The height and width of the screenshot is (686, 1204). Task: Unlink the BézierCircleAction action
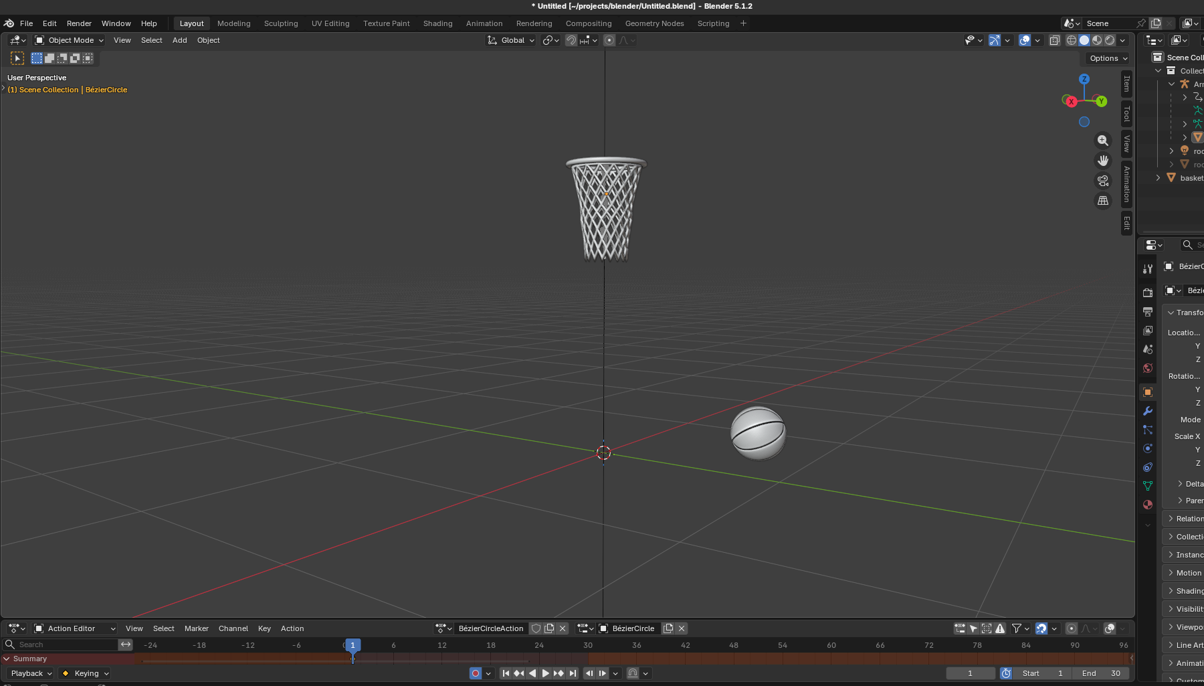point(563,628)
